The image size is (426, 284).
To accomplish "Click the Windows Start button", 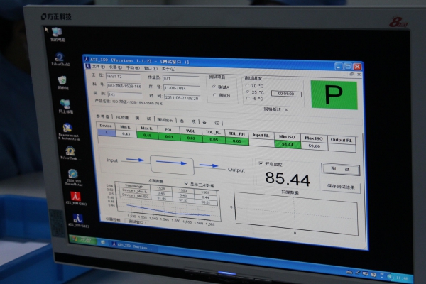I will [83, 240].
